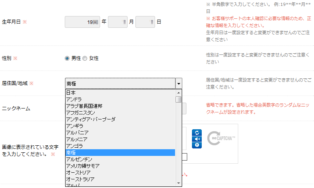Screen dimensions: 314x188
Task: Select the 男性 radio button
Action: [67, 58]
